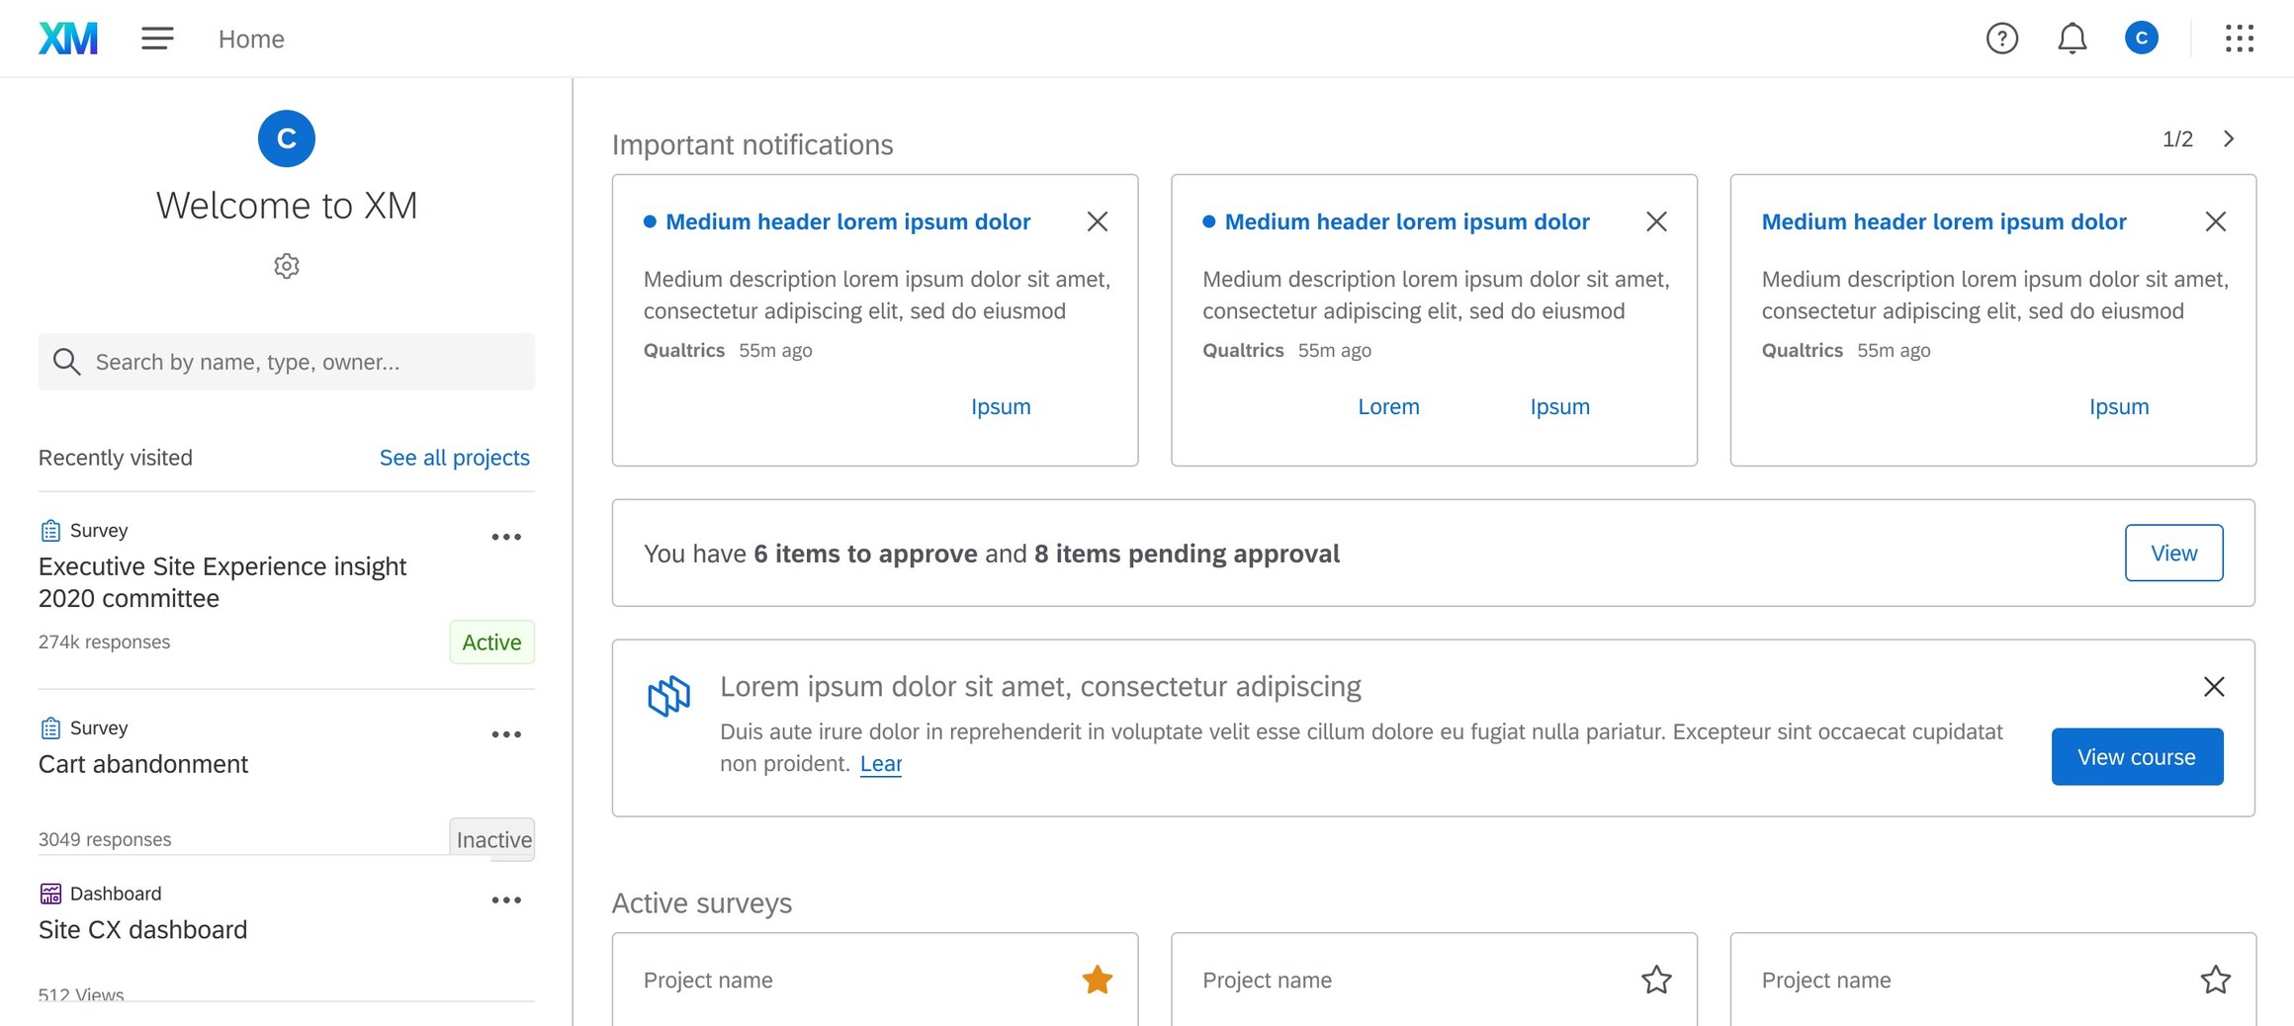Viewport: 2294px width, 1026px height.
Task: Open first notification header link
Action: pos(848,222)
